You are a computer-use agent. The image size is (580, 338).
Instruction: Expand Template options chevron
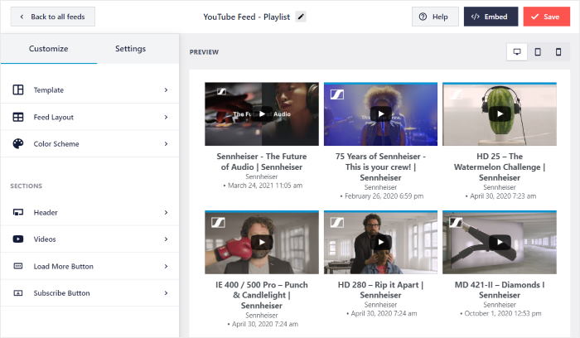tap(166, 89)
